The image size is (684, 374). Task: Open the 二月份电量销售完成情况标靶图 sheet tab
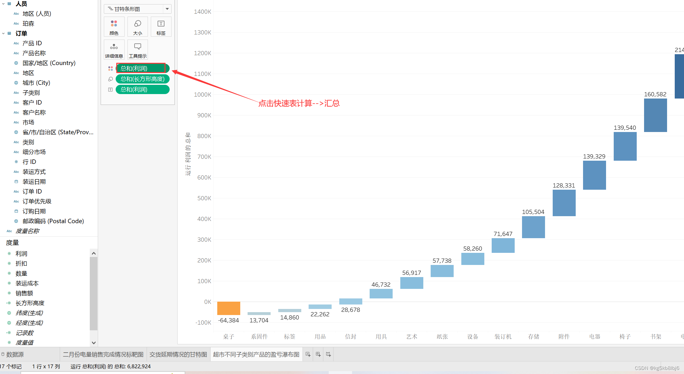103,355
